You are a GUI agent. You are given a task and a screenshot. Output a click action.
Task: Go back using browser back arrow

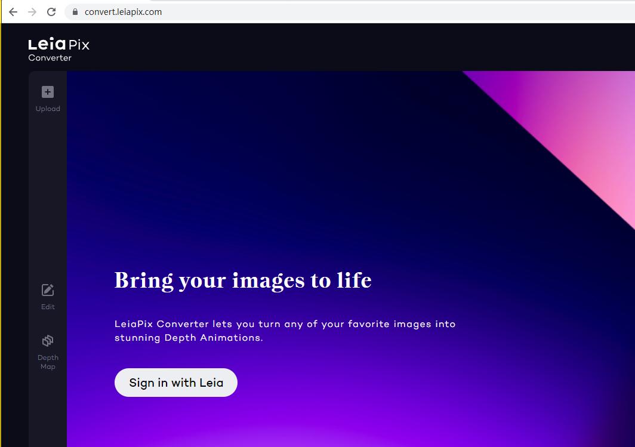coord(13,12)
